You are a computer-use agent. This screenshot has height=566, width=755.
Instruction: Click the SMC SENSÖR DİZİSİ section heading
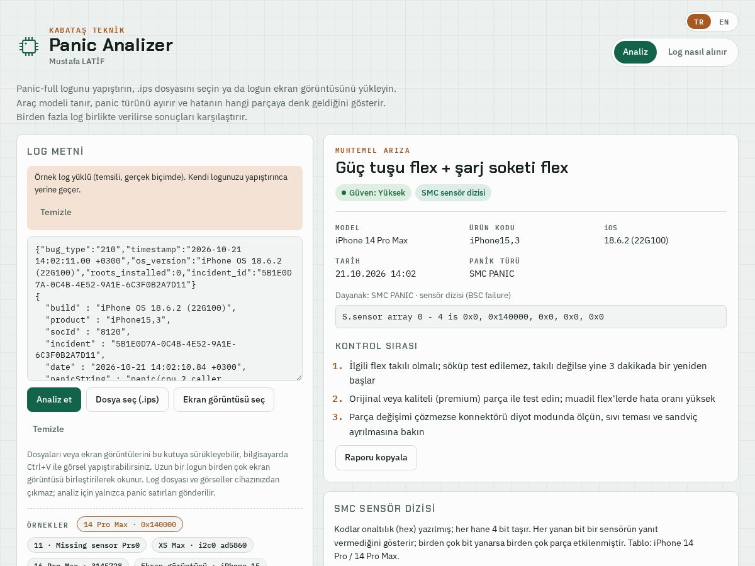(x=384, y=508)
